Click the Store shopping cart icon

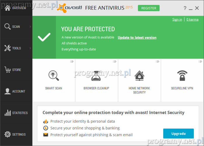(x=8, y=70)
